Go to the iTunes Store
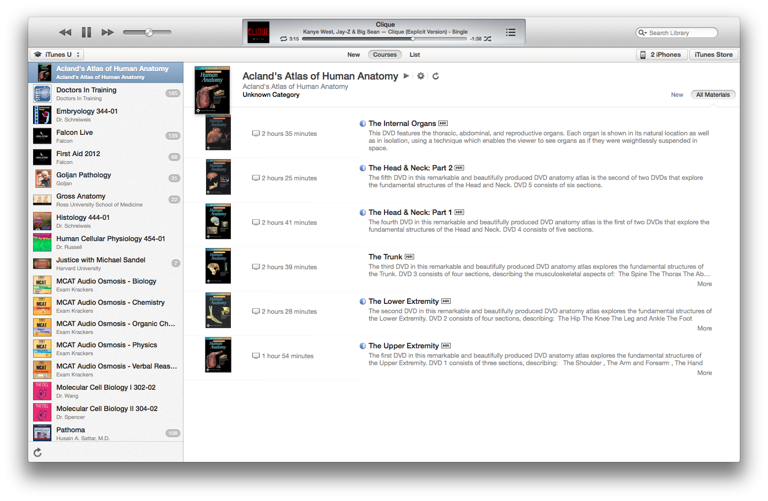 coord(714,54)
